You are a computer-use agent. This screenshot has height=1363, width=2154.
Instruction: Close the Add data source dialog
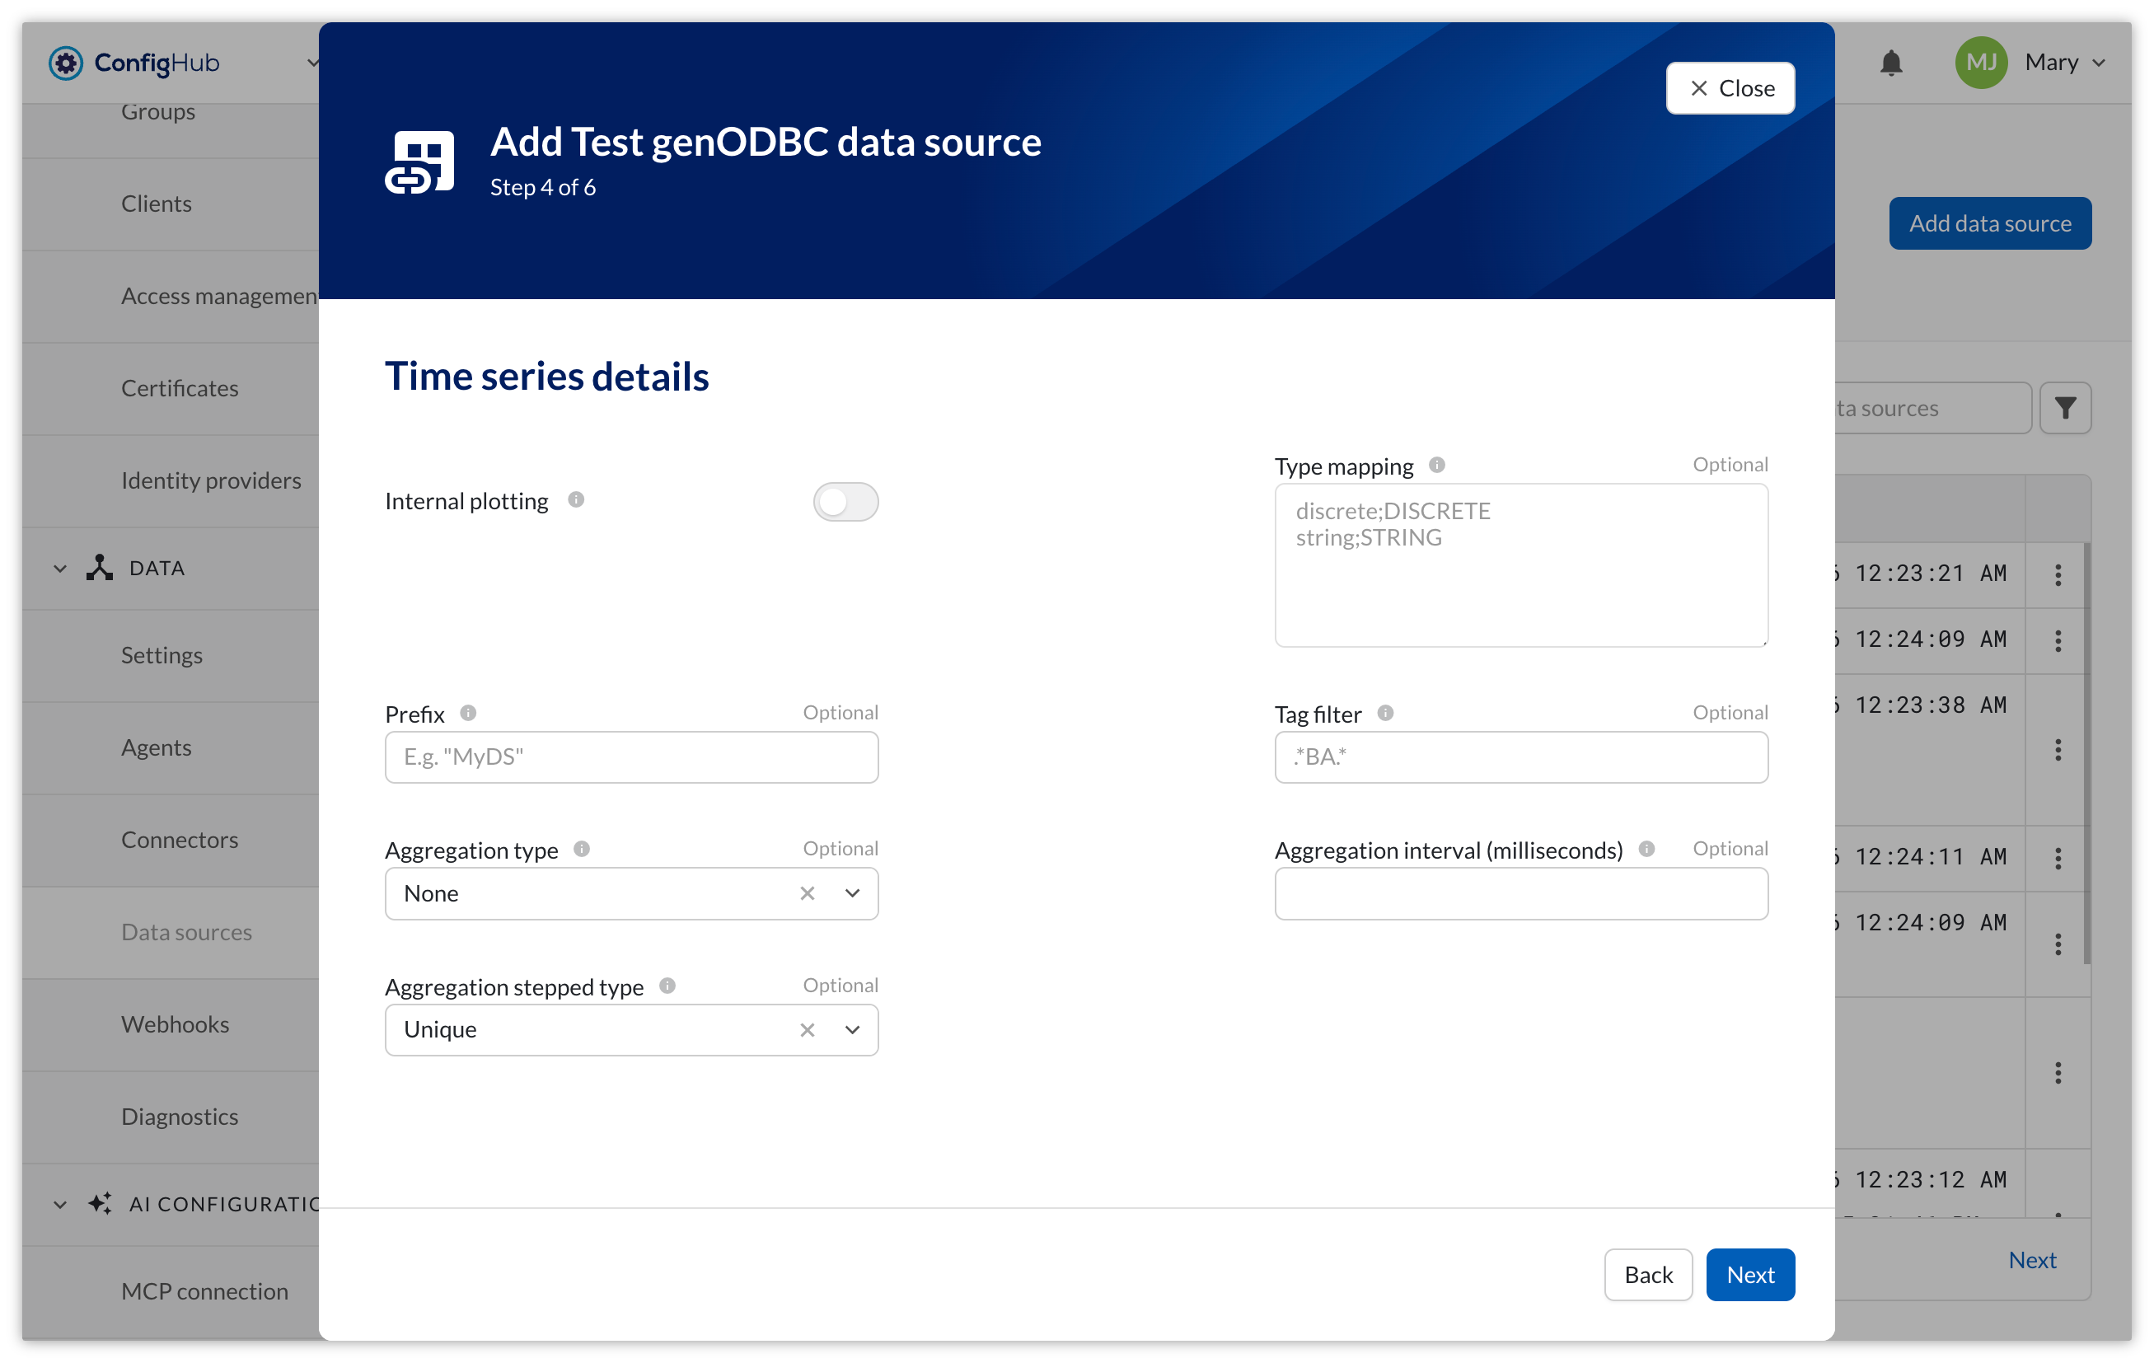[x=1730, y=87]
